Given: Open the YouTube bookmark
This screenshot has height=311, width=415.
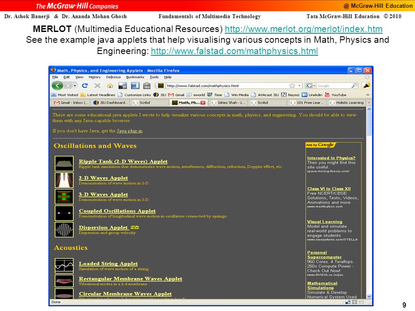Looking at the screenshot, I should [x=335, y=95].
